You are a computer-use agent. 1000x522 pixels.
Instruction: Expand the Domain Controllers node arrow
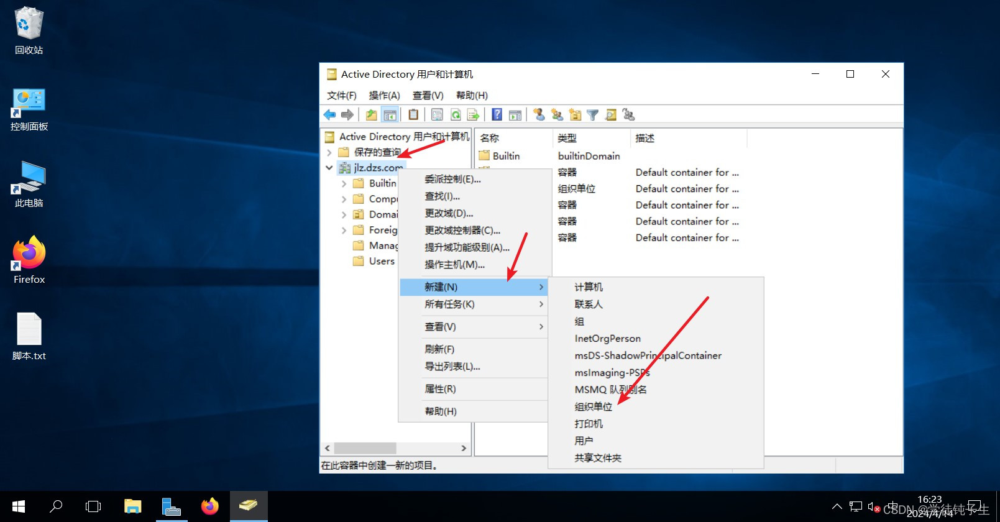tap(344, 214)
